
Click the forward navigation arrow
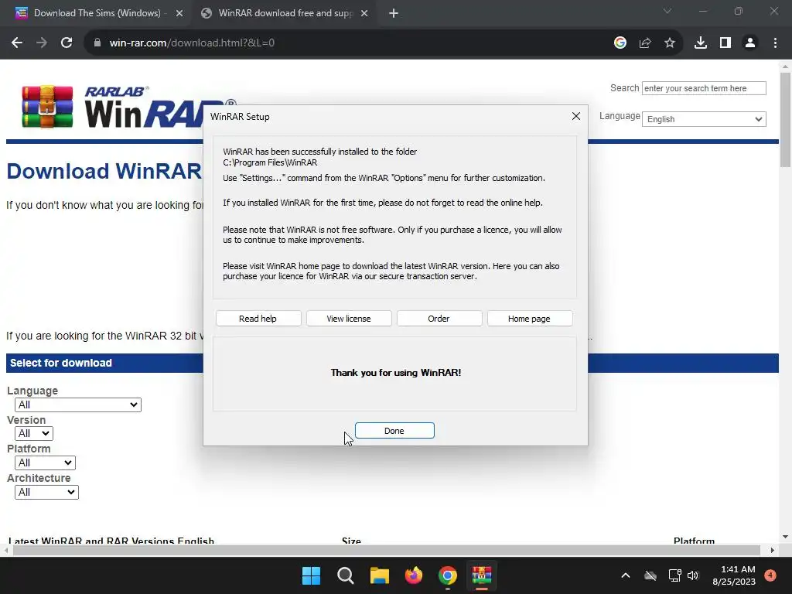tap(42, 43)
